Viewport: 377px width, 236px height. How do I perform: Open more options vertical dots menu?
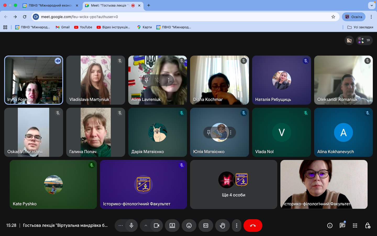tap(236, 226)
